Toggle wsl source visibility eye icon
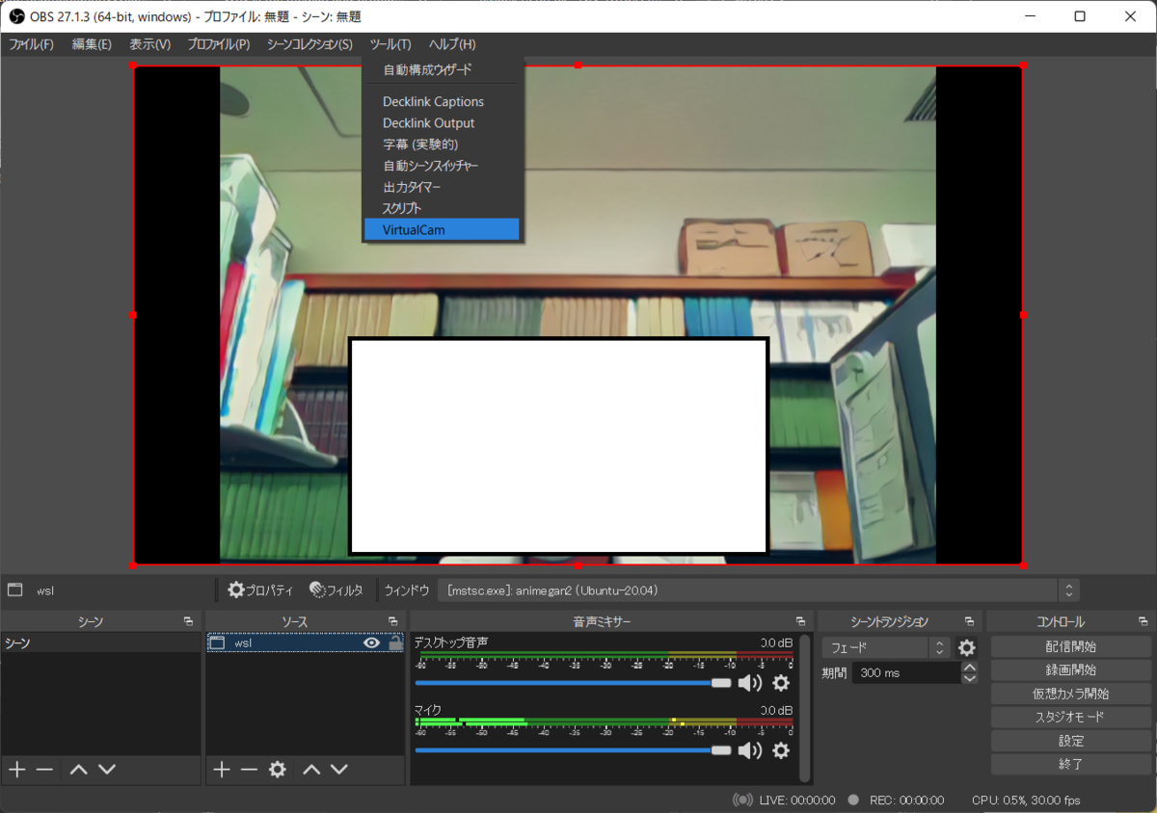Viewport: 1157px width, 813px height. [x=371, y=643]
